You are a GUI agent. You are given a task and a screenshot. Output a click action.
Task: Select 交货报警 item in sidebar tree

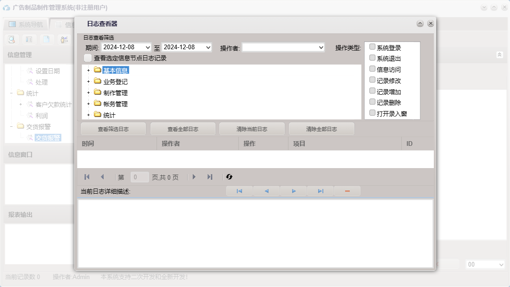point(48,138)
